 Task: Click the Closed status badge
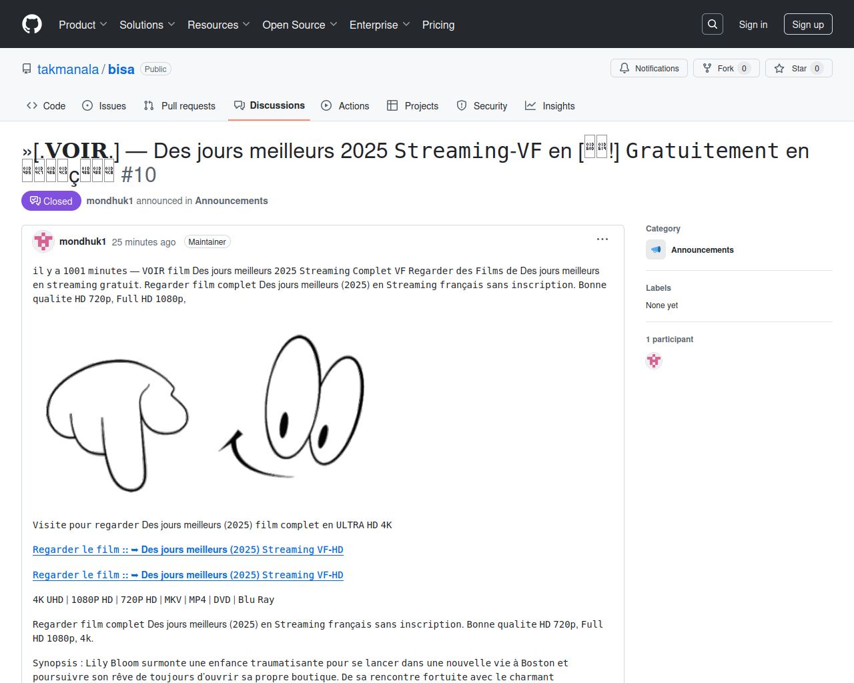click(x=51, y=201)
